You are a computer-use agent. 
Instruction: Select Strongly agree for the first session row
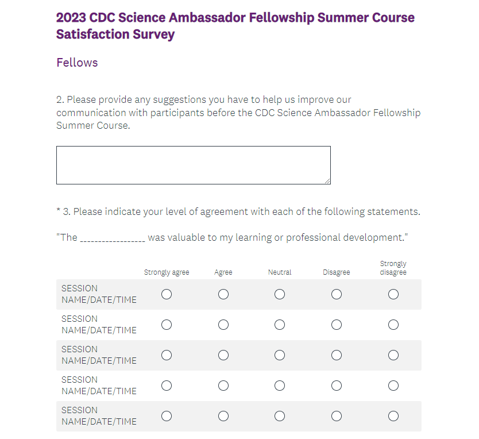click(x=167, y=294)
